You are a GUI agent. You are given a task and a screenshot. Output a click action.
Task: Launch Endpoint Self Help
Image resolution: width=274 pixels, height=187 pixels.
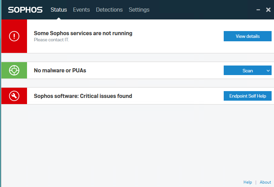coord(247,96)
